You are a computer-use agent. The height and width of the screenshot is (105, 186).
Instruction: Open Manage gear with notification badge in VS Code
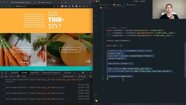coord(96,100)
